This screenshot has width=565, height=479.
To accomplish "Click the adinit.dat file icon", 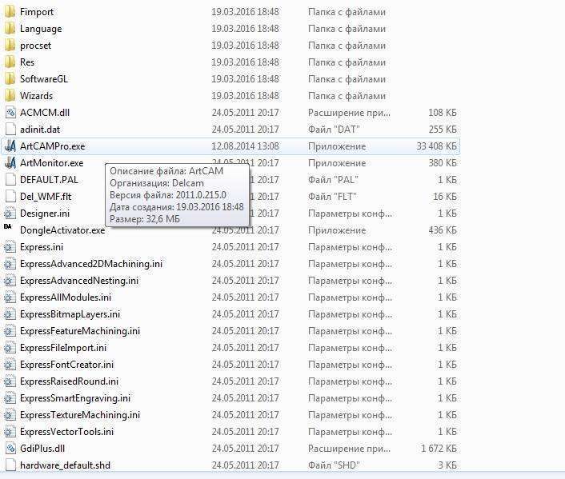I will [x=10, y=130].
